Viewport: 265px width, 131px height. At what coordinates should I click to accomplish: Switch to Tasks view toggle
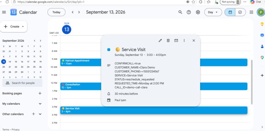pyautogui.click(x=240, y=12)
